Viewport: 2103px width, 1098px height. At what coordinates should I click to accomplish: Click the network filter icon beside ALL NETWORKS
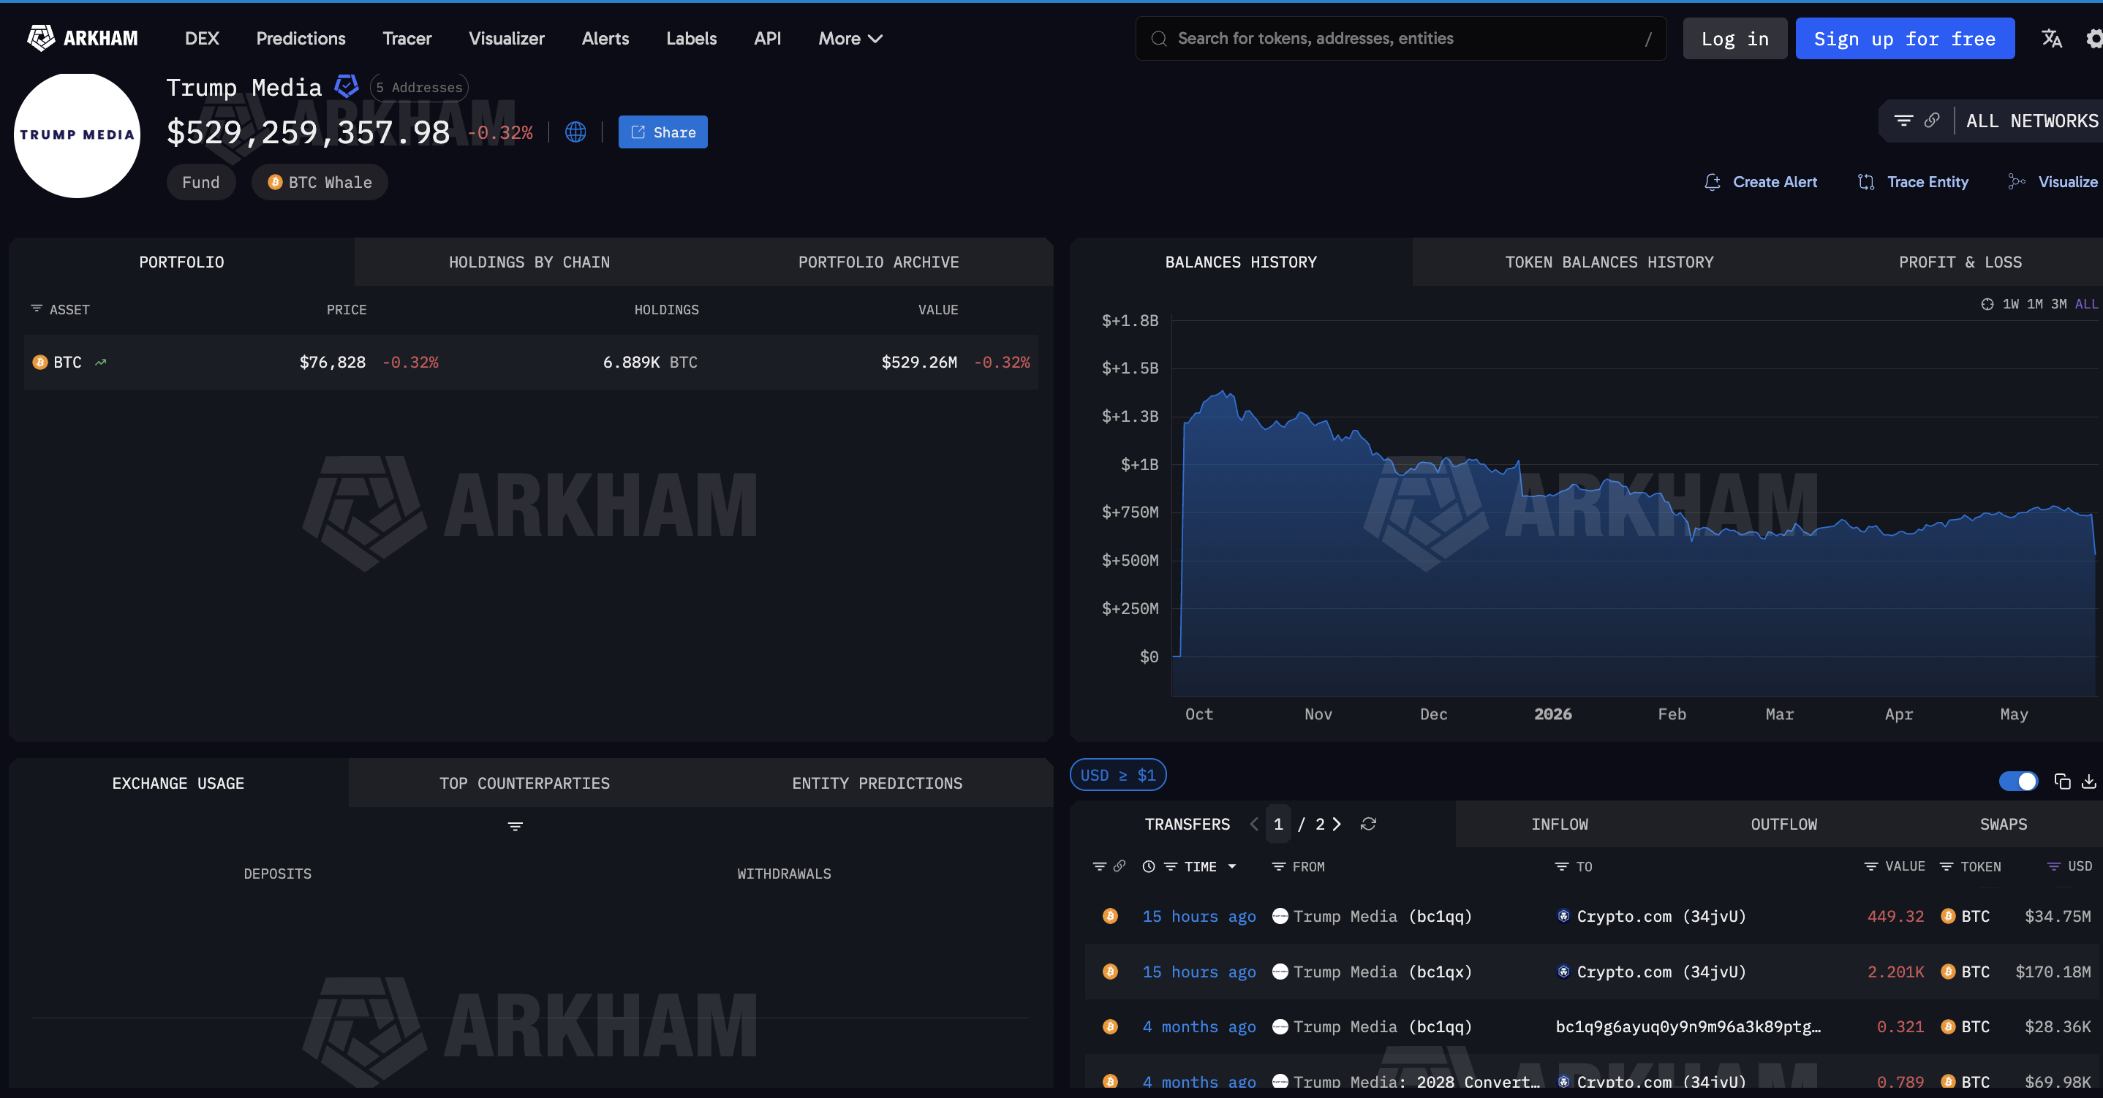pos(1903,121)
